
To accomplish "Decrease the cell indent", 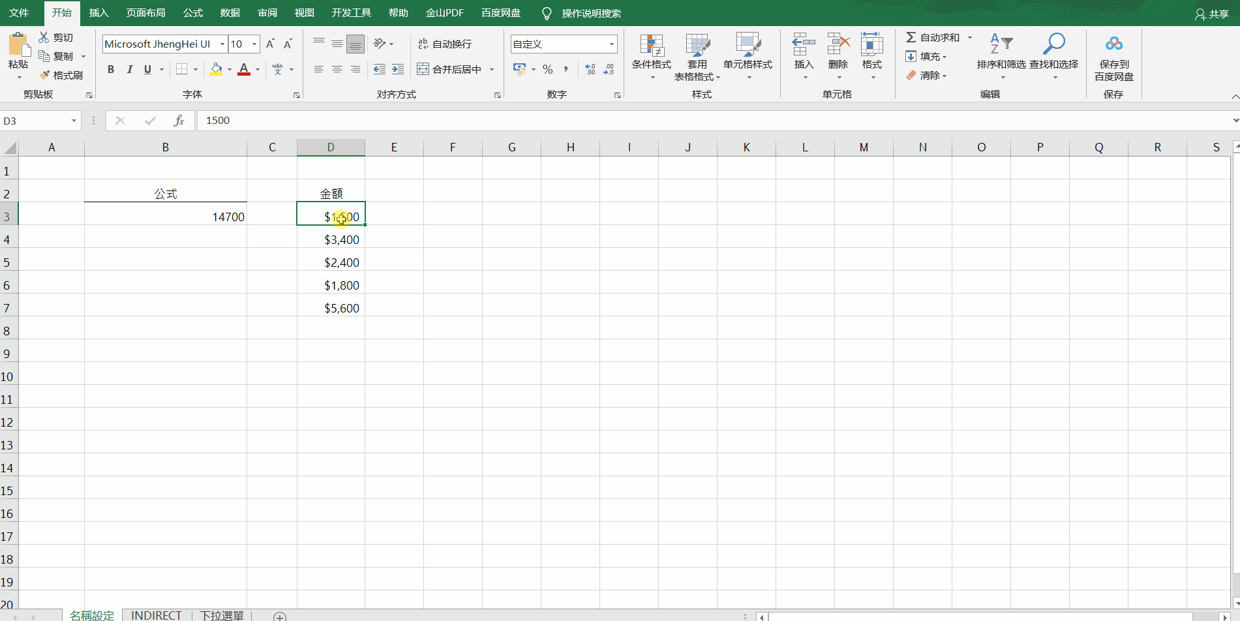I will [x=380, y=69].
